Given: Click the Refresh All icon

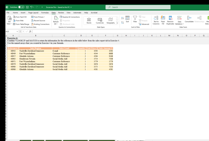Looking at the screenshot, I should pyautogui.click(x=56, y=18).
